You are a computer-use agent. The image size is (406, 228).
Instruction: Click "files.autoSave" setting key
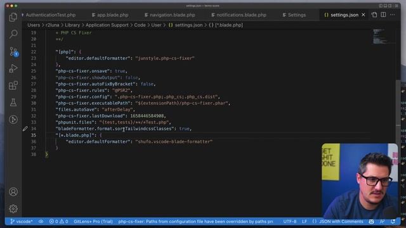(x=76, y=110)
